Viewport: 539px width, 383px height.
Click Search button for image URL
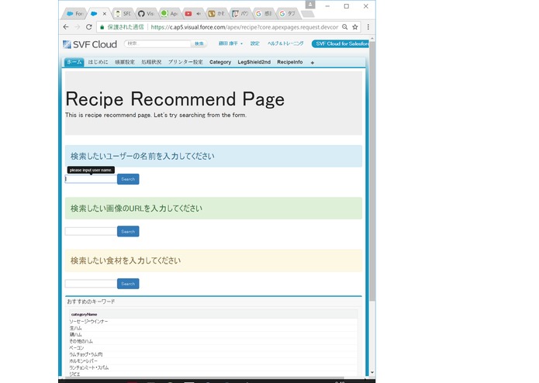128,232
